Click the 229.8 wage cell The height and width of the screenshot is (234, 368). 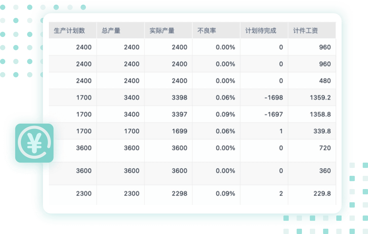(312, 195)
